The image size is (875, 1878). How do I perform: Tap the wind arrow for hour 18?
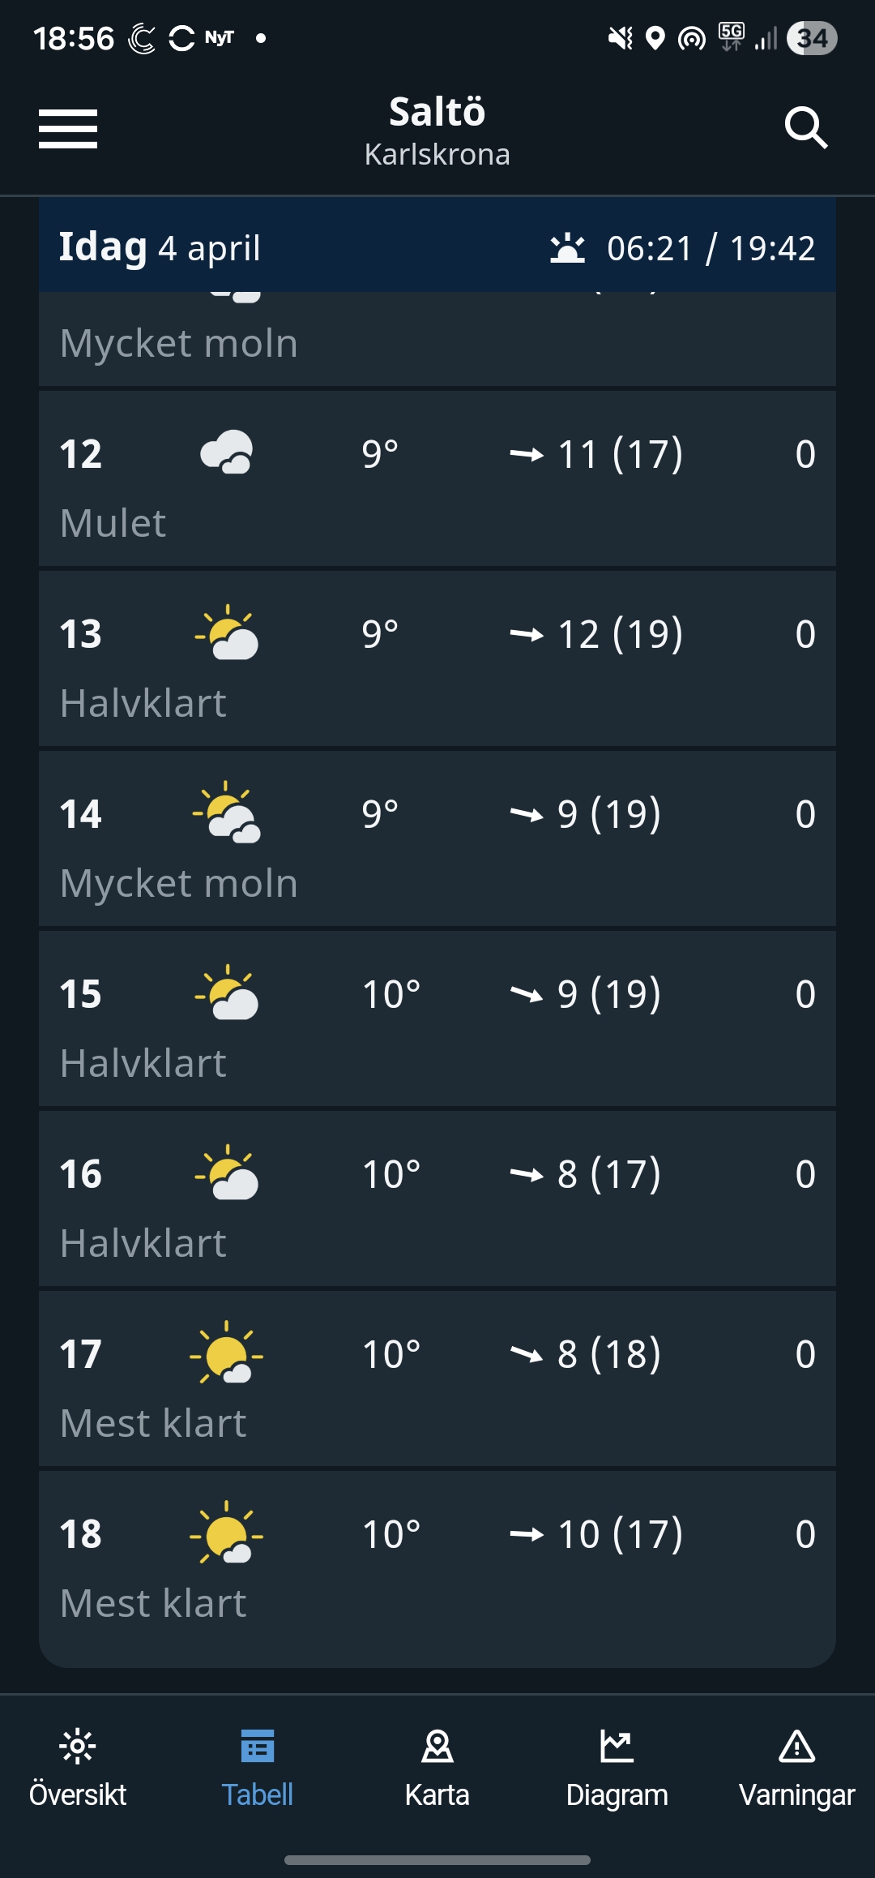(x=527, y=1533)
